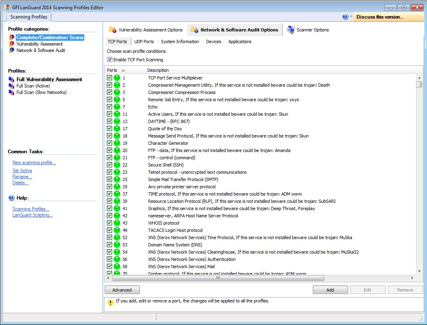Uncheck port 2 Compressnet Management checkbox
The image size is (427, 325).
(110, 85)
